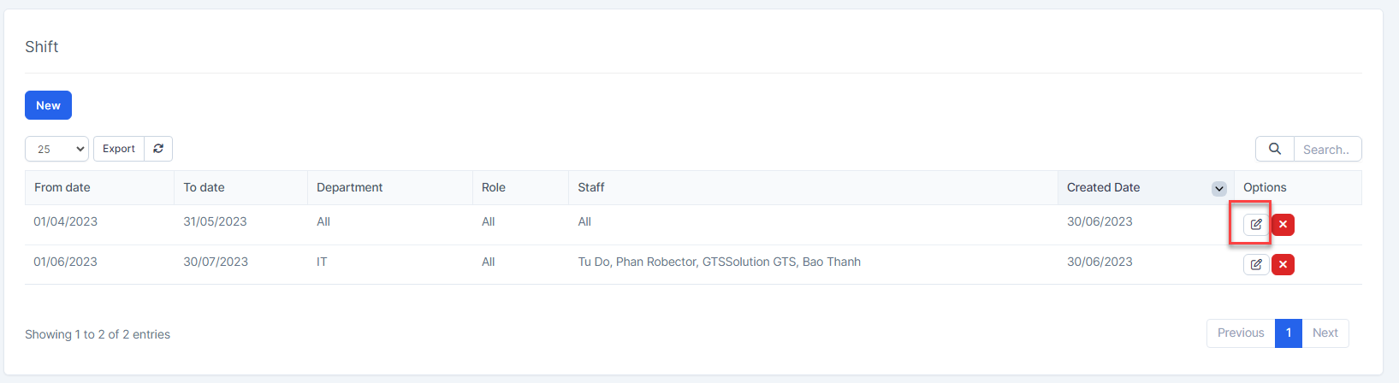
Task: Sort by To date column
Action: (x=204, y=187)
